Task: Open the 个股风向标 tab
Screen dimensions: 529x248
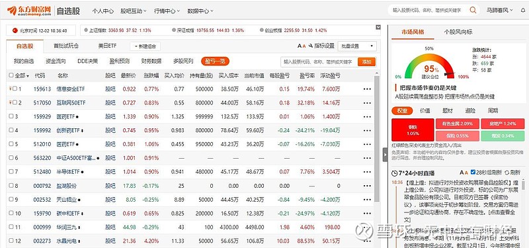Action: [x=458, y=32]
